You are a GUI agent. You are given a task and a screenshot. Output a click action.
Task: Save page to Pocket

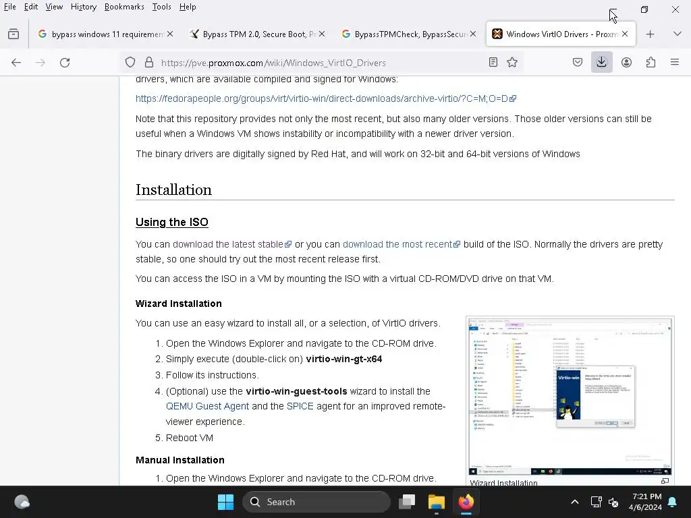578,63
